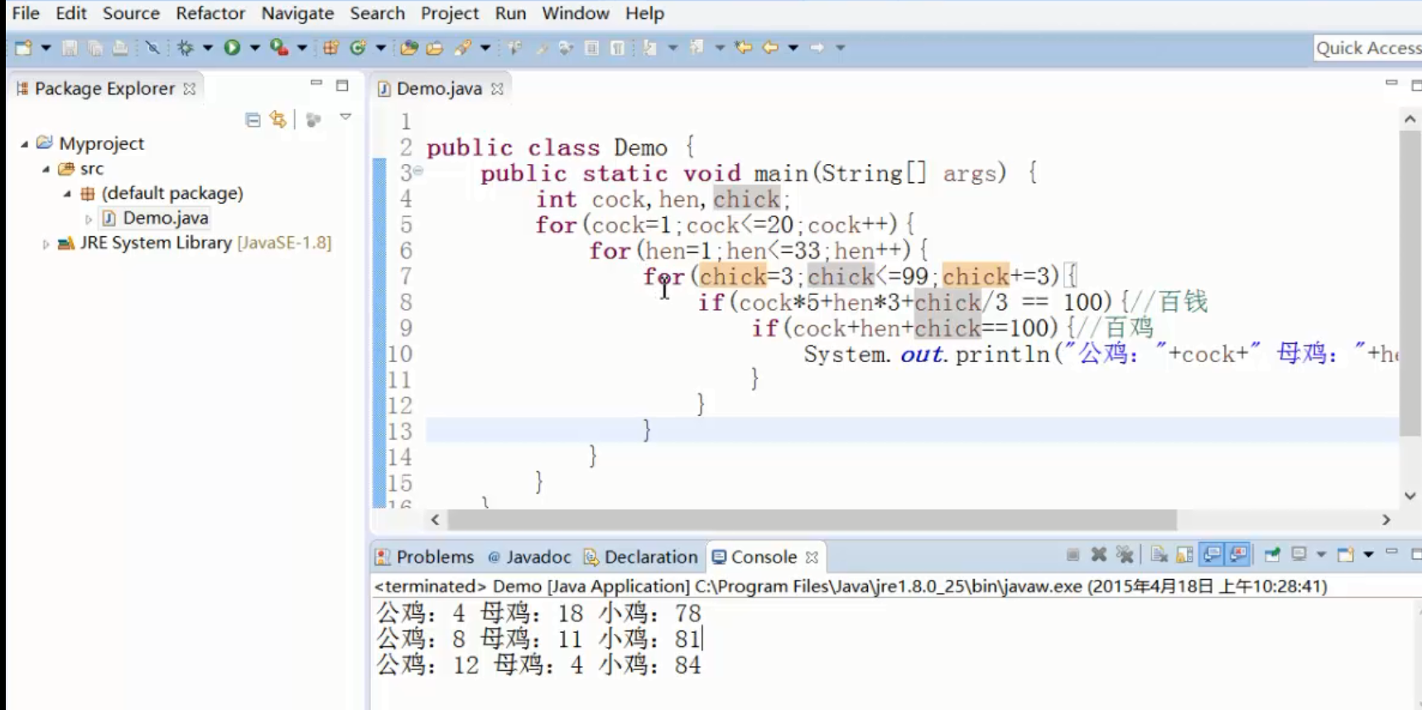
Task: Open the New Java Class dropdown arrow
Action: [380, 48]
